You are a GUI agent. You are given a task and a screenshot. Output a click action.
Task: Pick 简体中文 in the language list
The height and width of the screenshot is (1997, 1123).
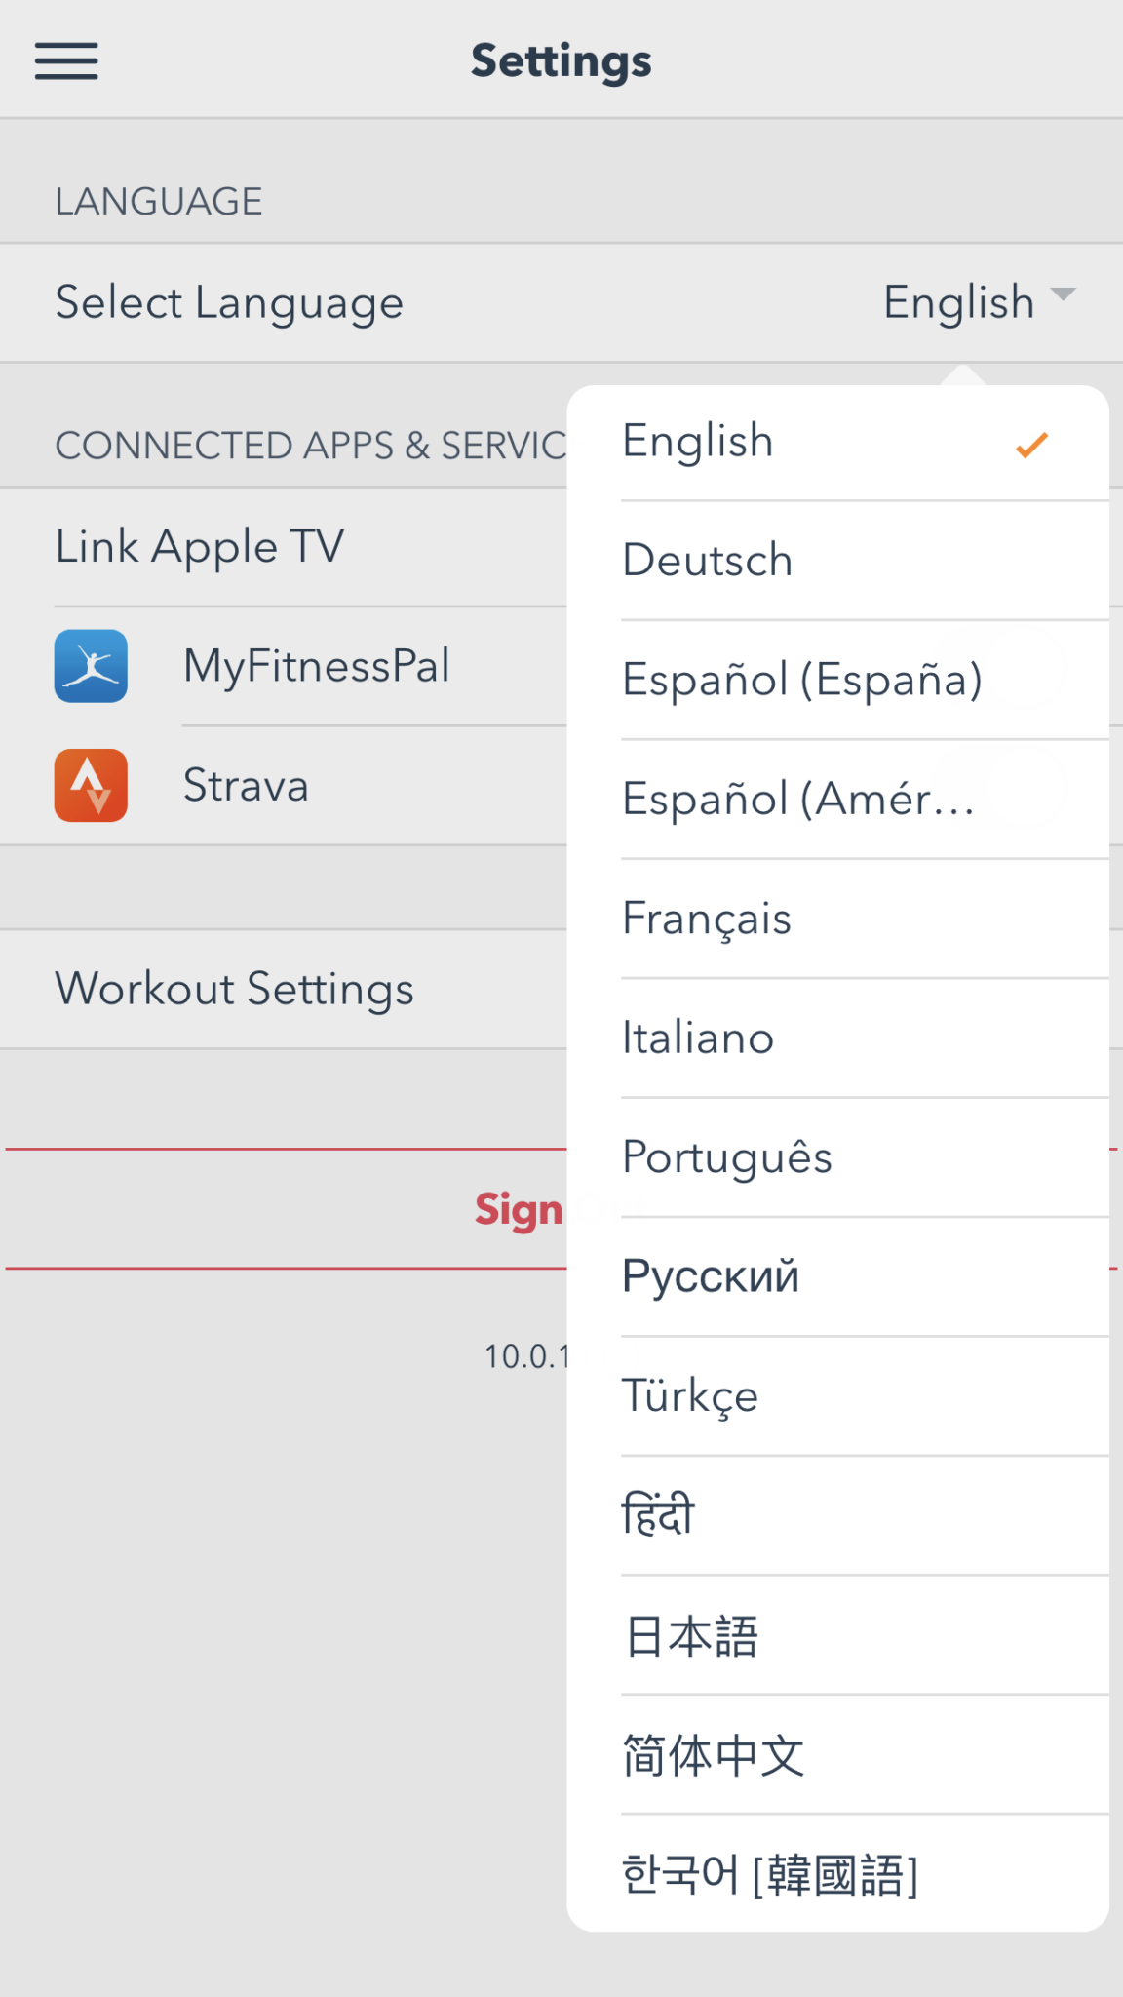click(714, 1755)
